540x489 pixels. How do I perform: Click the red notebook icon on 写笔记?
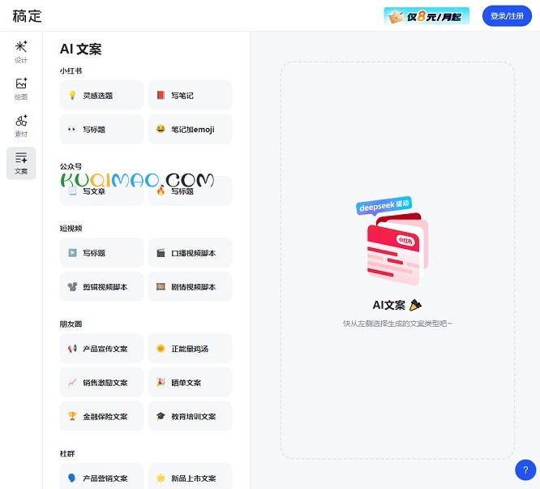point(161,95)
